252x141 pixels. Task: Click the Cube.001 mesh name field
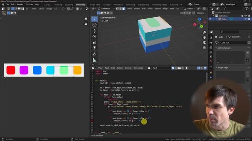[x=233, y=43]
